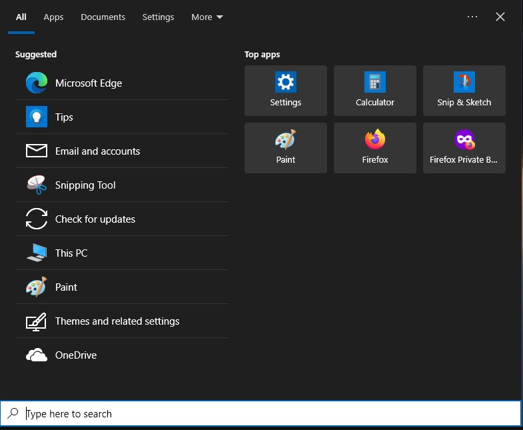Screen dimensions: 523x430
Task: Switch to the Documents tab
Action: [x=103, y=17]
